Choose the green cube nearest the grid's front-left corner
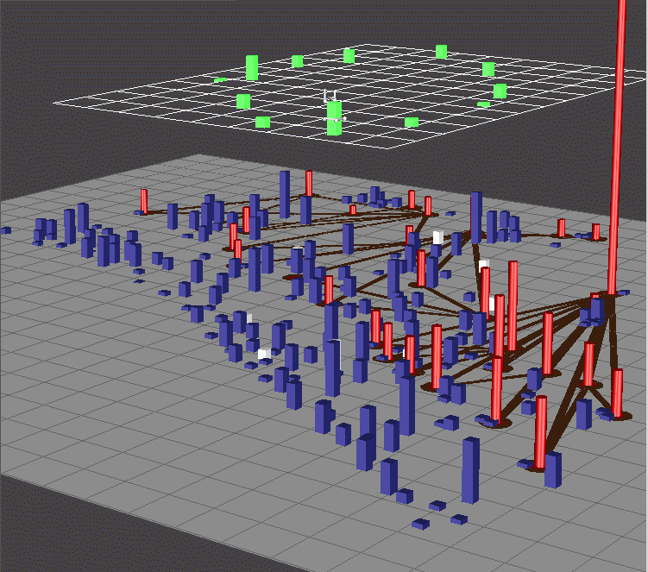 tap(262, 123)
